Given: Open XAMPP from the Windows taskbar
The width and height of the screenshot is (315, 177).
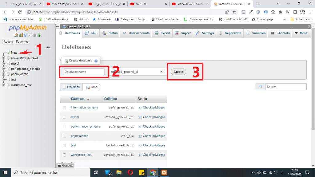Looking at the screenshot, I should 164,172.
